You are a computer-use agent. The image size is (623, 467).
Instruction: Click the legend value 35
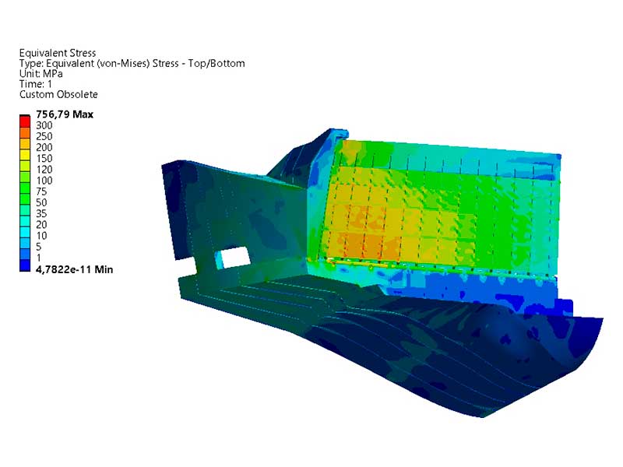(x=41, y=213)
